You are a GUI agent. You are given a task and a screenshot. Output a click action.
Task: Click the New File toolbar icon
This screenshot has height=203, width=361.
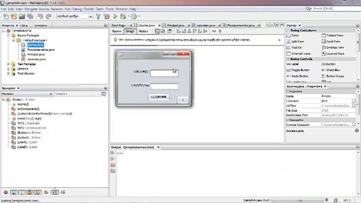coord(6,16)
